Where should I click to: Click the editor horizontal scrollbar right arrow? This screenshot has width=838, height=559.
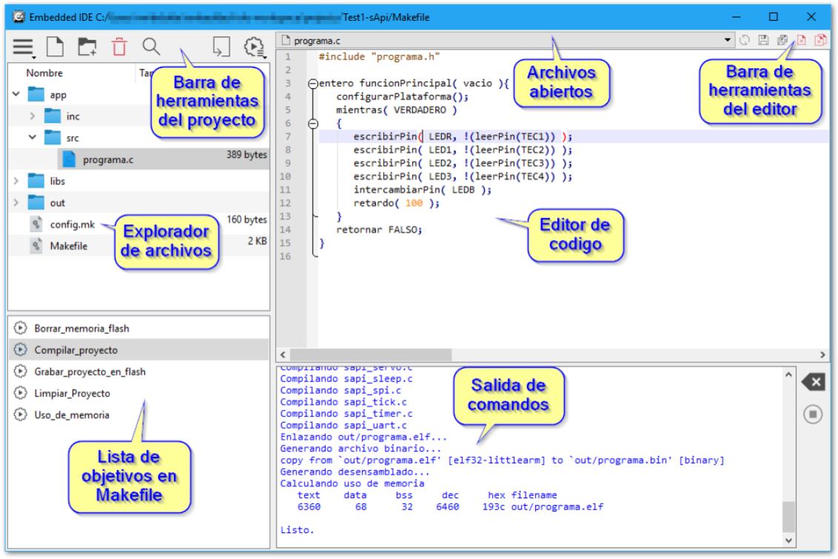tap(822, 355)
